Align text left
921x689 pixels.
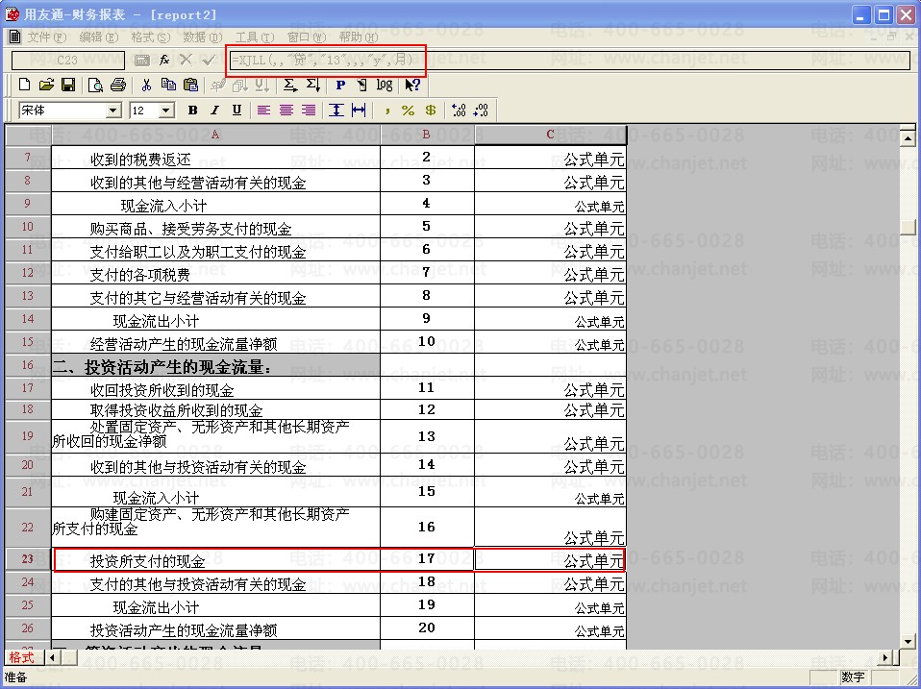(x=263, y=111)
